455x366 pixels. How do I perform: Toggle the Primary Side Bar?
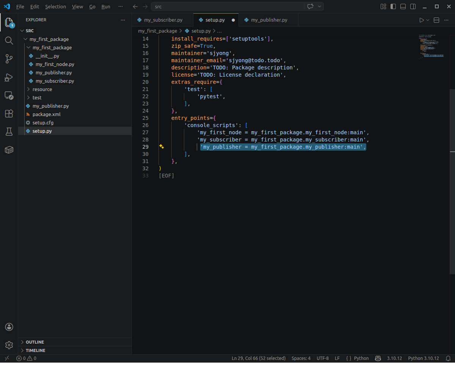tap(393, 6)
